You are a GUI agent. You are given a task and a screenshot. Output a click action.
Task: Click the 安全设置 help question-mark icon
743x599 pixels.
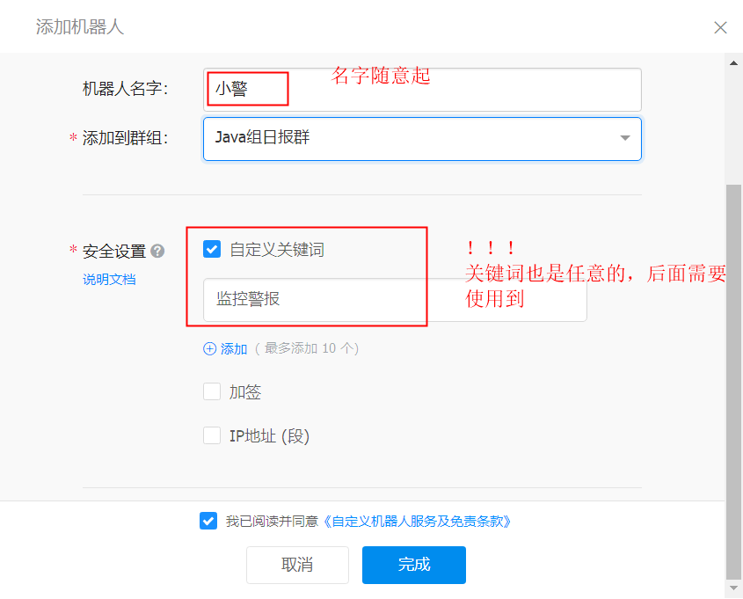click(x=157, y=252)
